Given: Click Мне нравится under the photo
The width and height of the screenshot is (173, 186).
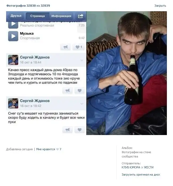Looking at the screenshot, I should click(x=46, y=149).
